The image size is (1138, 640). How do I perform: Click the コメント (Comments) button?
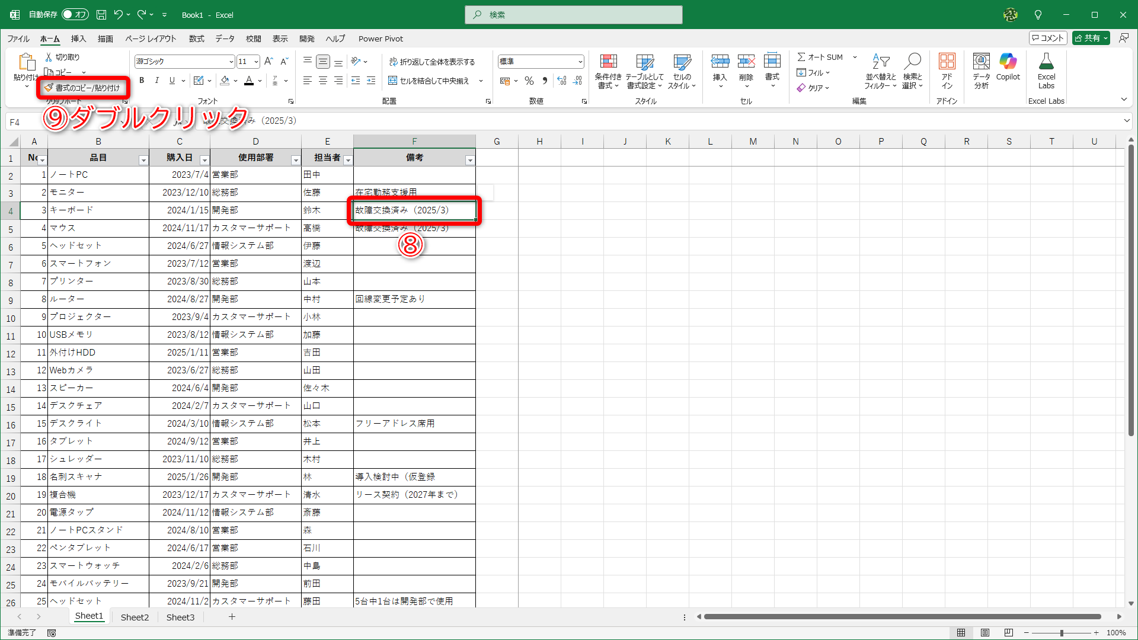click(x=1048, y=38)
